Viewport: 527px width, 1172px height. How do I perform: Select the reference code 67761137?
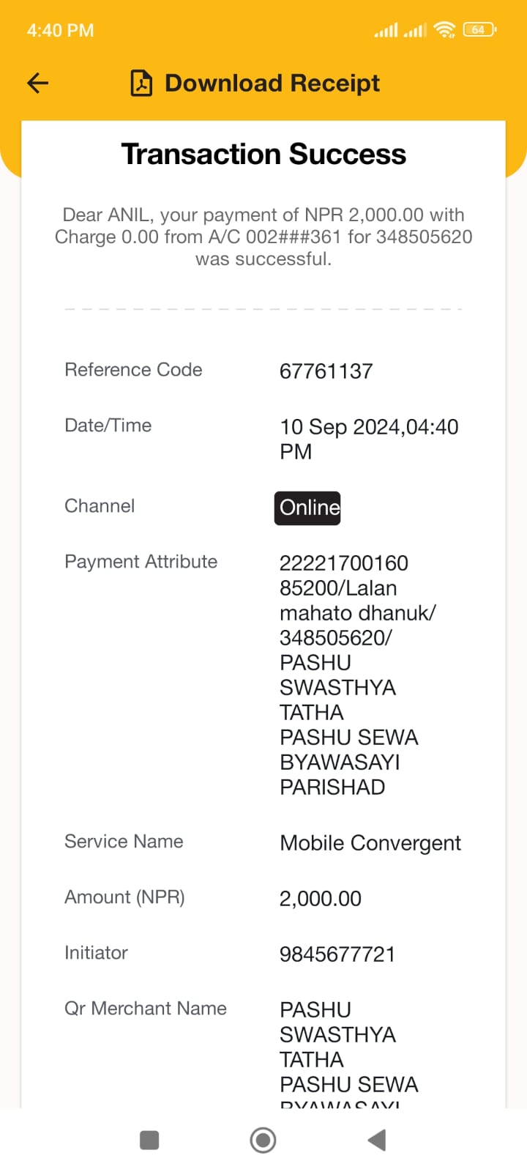pos(326,371)
